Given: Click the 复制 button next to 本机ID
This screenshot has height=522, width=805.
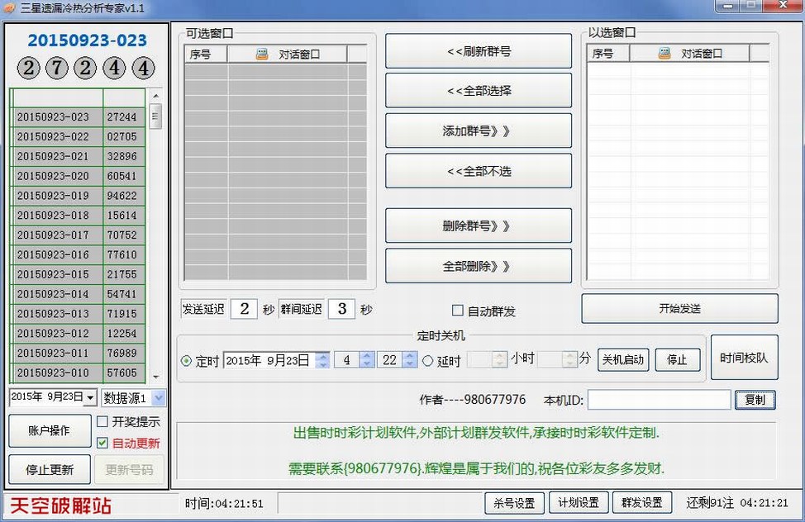Looking at the screenshot, I should point(755,400).
